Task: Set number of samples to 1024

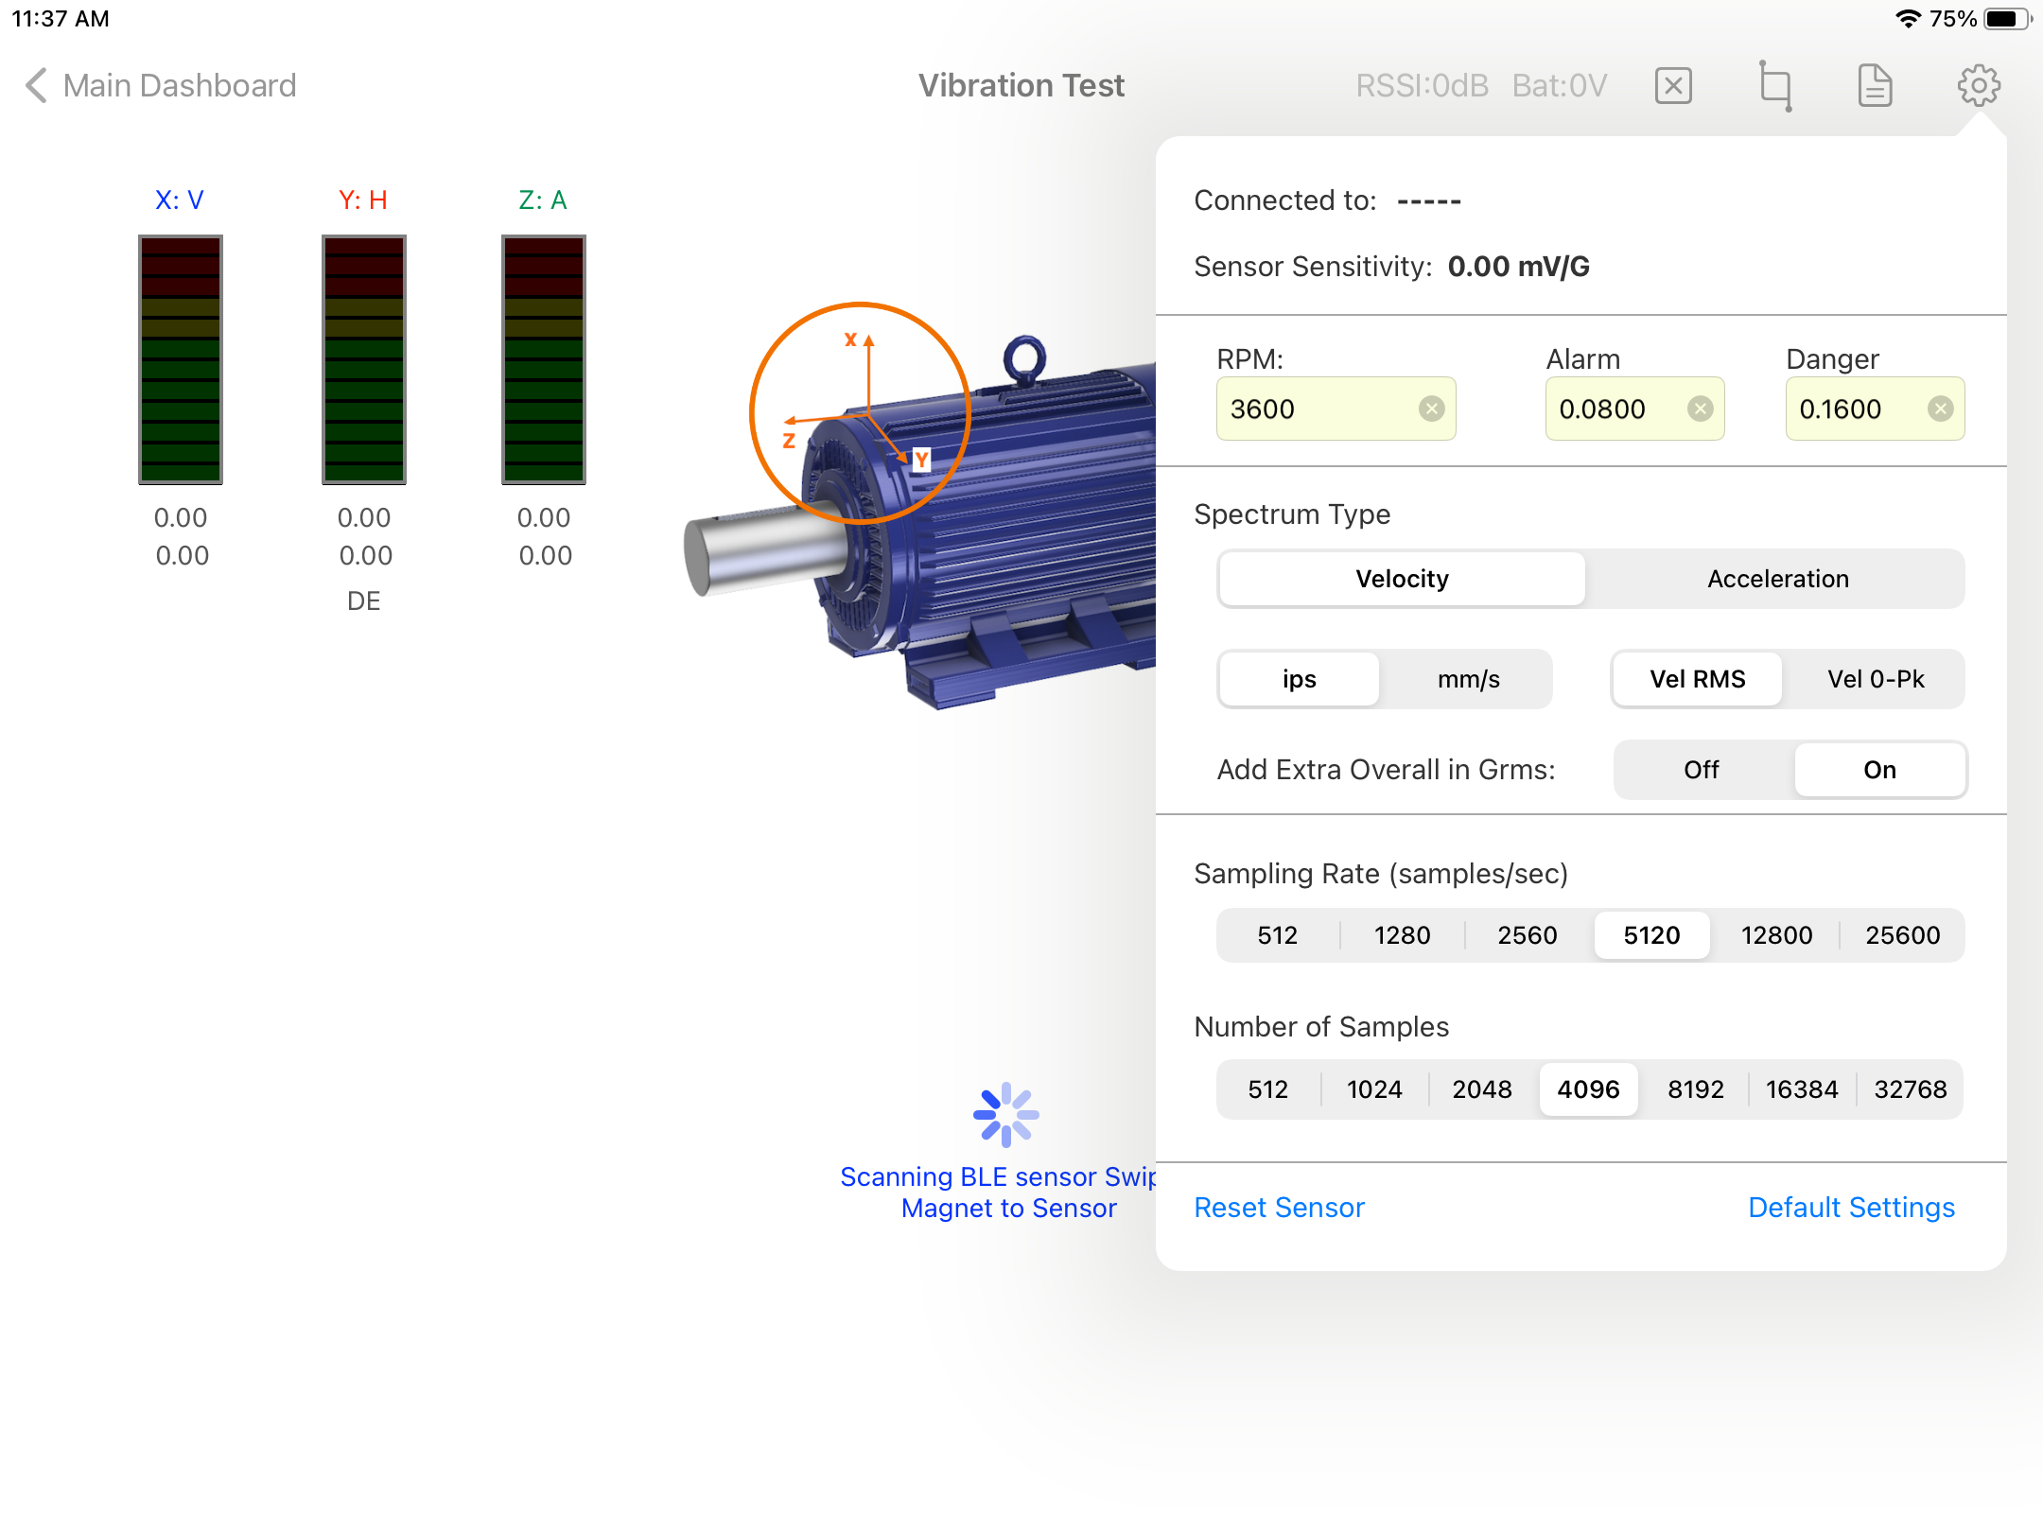Action: (x=1374, y=1089)
